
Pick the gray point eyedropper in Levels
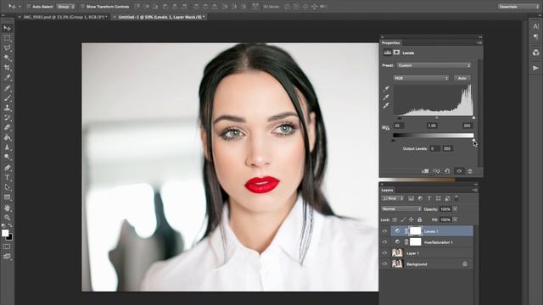[x=386, y=97]
